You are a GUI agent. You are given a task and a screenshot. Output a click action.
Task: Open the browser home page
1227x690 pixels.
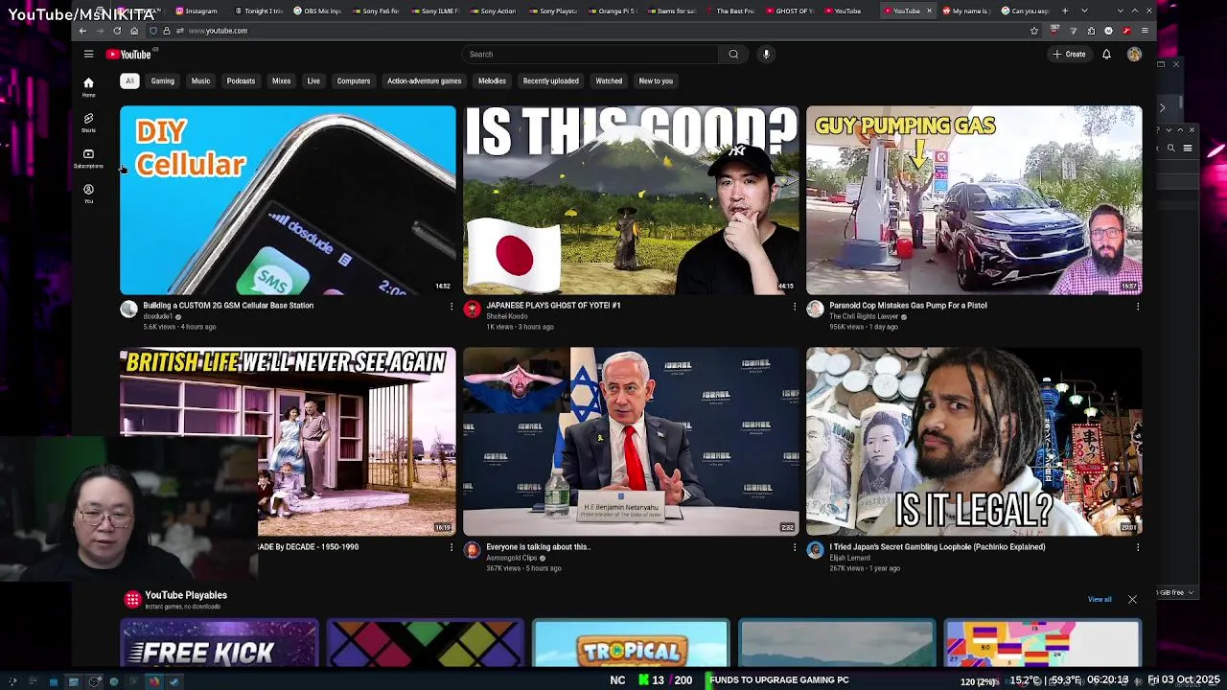pos(134,31)
